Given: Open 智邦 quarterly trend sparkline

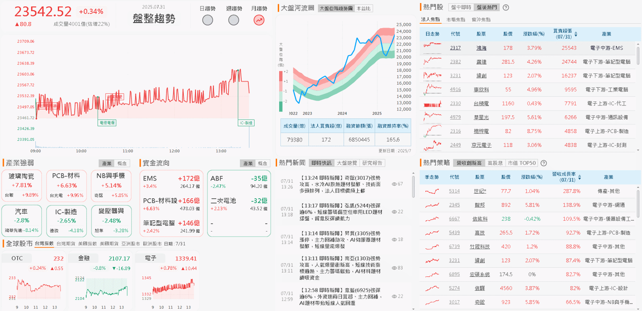Looking at the screenshot, I should pos(432,205).
